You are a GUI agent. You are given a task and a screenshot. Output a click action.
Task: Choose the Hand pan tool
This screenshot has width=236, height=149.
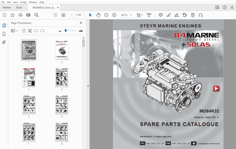click(98, 15)
